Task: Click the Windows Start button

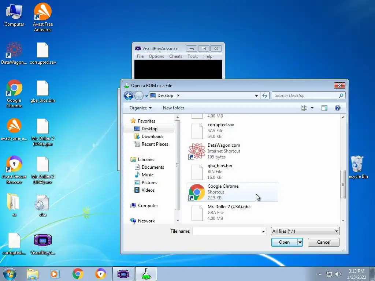Action: click(x=10, y=274)
